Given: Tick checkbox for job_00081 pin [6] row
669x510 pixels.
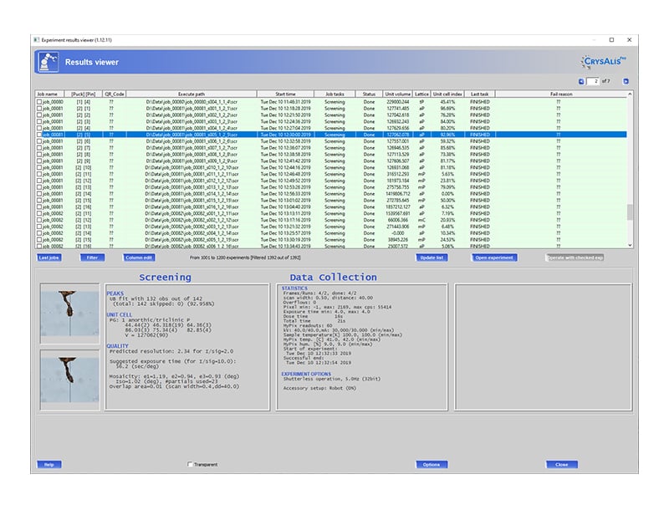Looking at the screenshot, I should tap(39, 141).
